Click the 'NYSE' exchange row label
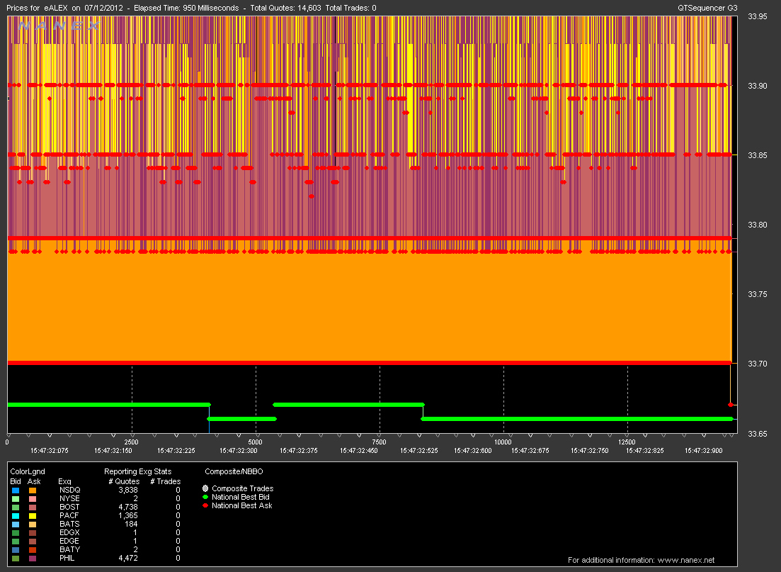The image size is (781, 572). (x=69, y=499)
